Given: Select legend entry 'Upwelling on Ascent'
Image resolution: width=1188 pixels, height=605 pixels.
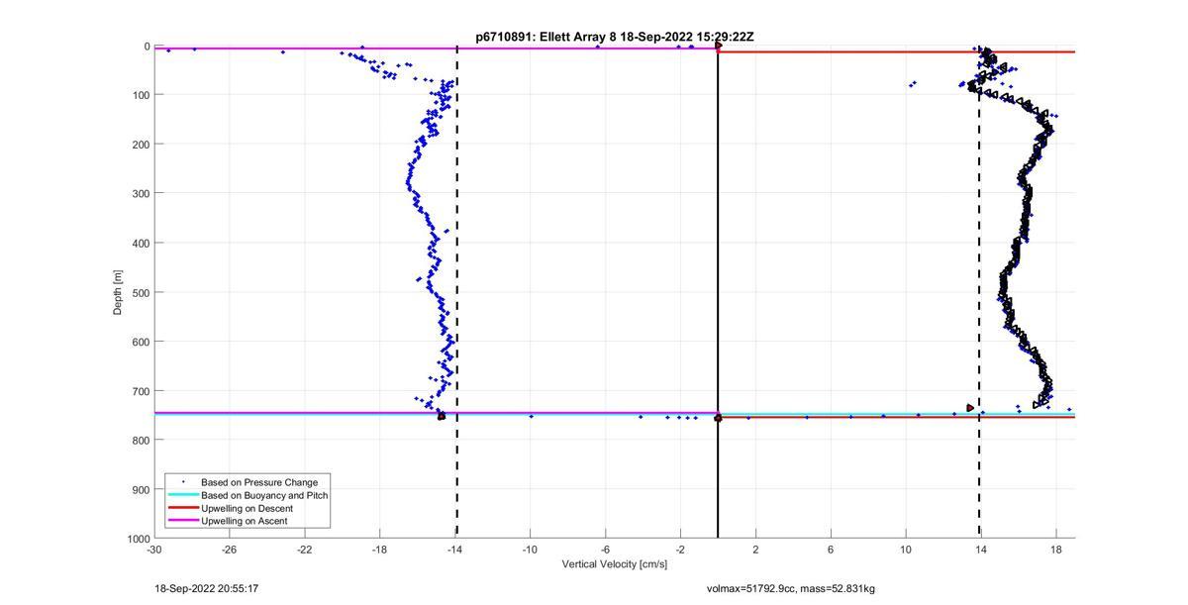Looking at the screenshot, I should pos(245,521).
